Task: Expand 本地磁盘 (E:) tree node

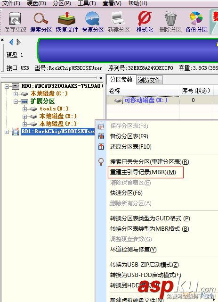Action: tap(24, 117)
